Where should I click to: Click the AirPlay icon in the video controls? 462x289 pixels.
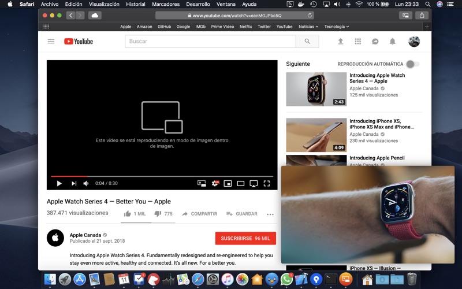coord(254,183)
